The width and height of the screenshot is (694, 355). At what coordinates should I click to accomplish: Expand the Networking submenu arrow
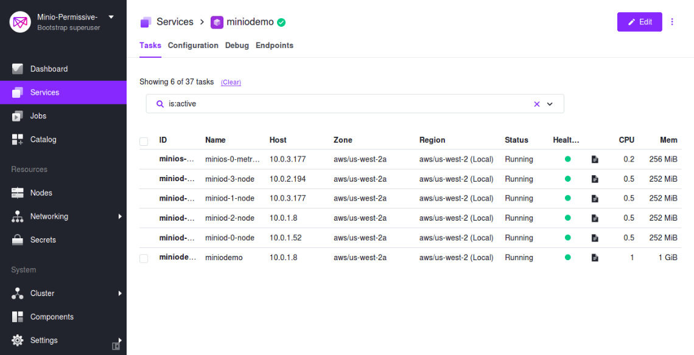tap(120, 216)
